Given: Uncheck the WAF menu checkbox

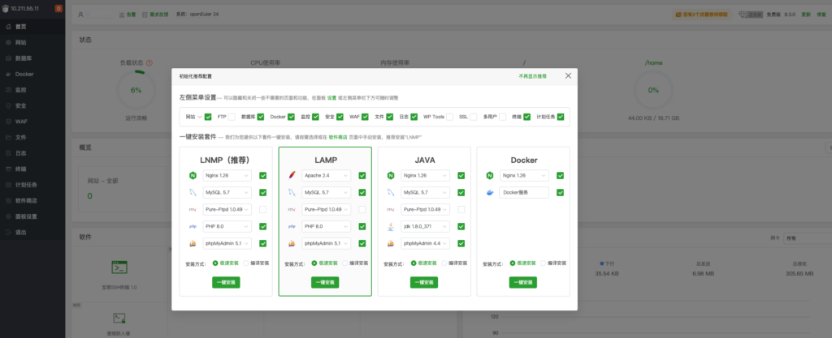Looking at the screenshot, I should coord(366,117).
